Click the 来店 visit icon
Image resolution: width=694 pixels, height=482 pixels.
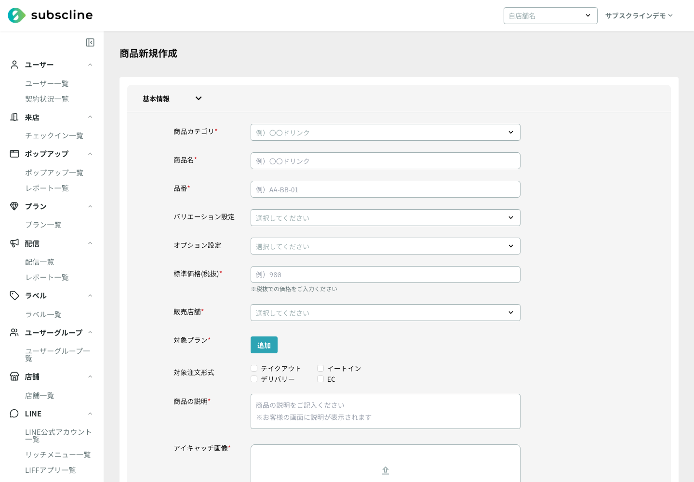(x=14, y=117)
